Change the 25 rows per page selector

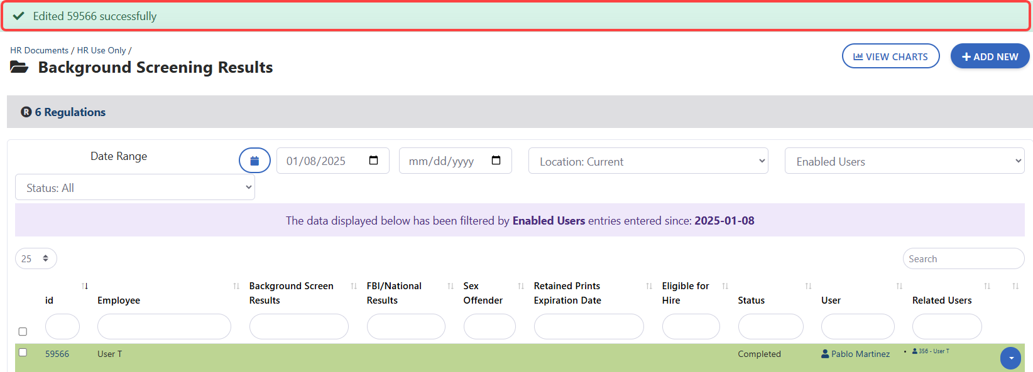[36, 258]
